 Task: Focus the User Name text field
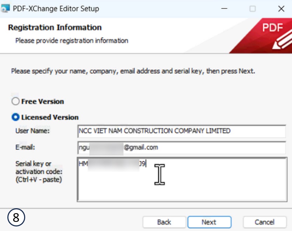[x=181, y=131]
